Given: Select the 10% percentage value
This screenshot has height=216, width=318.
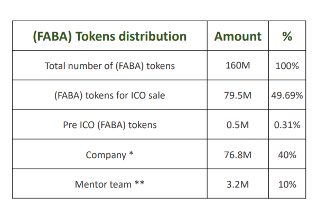Looking at the screenshot, I should [287, 185].
